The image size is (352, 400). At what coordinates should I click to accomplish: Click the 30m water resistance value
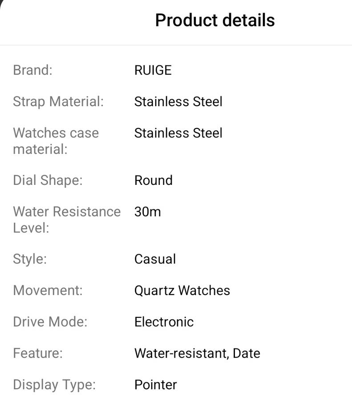[147, 212]
